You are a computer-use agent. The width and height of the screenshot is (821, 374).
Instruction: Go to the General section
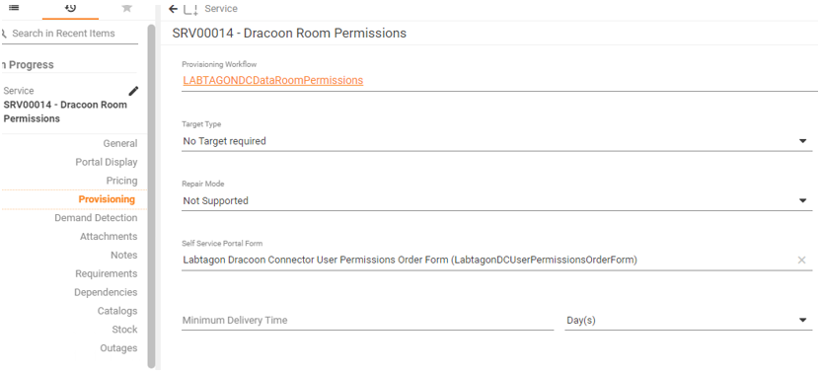(120, 143)
